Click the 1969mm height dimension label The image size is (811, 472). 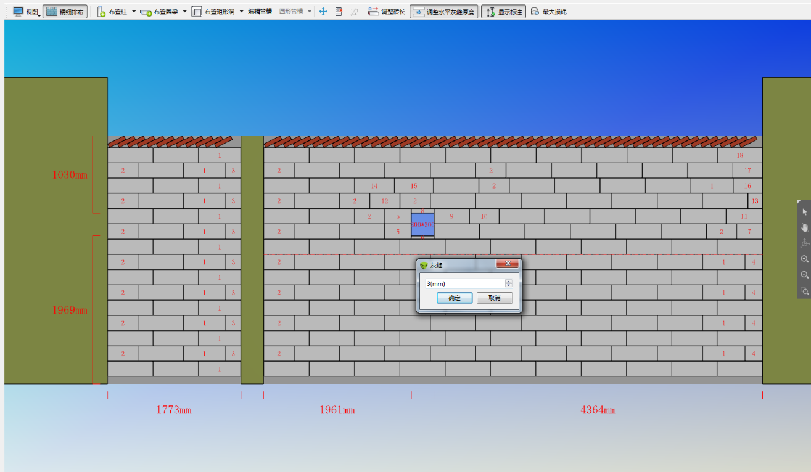point(70,310)
